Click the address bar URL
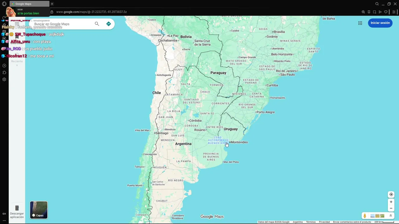 (91, 12)
